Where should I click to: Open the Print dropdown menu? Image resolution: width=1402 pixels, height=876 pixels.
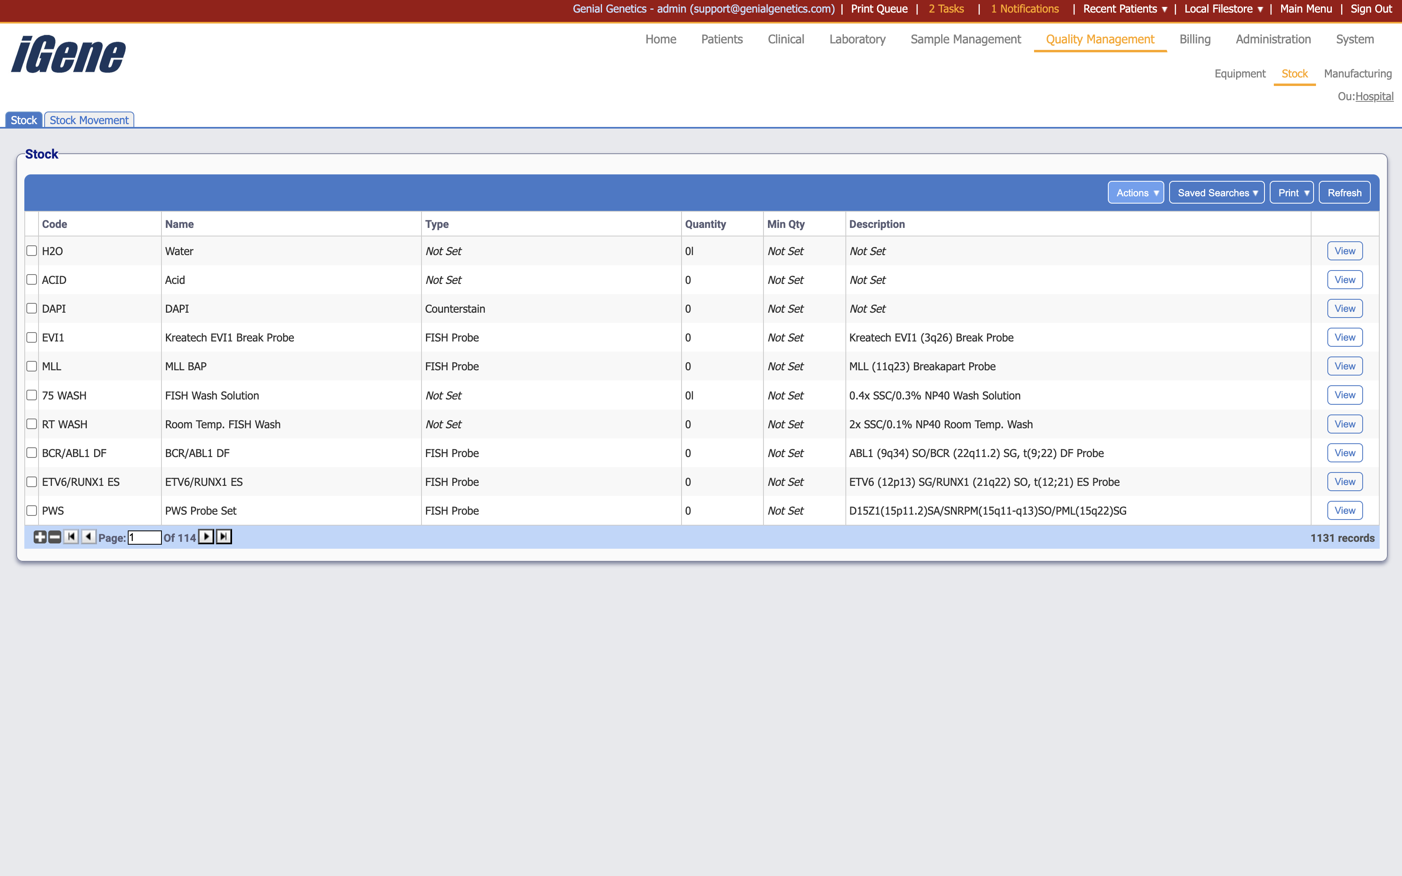point(1291,193)
